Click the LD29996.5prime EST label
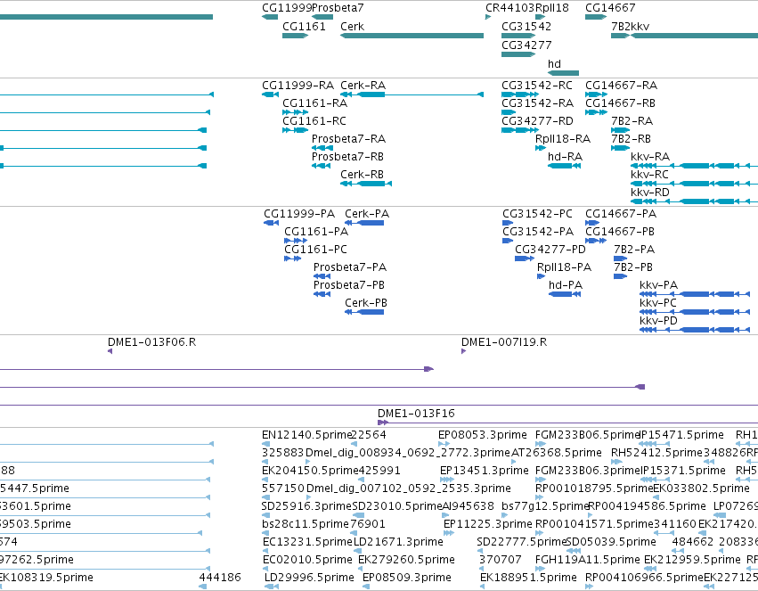The height and width of the screenshot is (591, 758). click(x=309, y=578)
